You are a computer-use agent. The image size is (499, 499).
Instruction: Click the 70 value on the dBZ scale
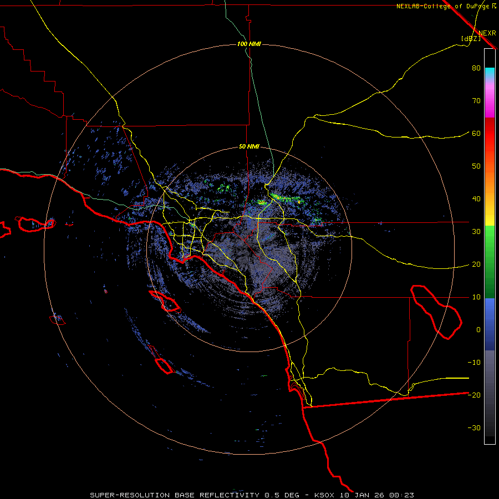pyautogui.click(x=476, y=101)
